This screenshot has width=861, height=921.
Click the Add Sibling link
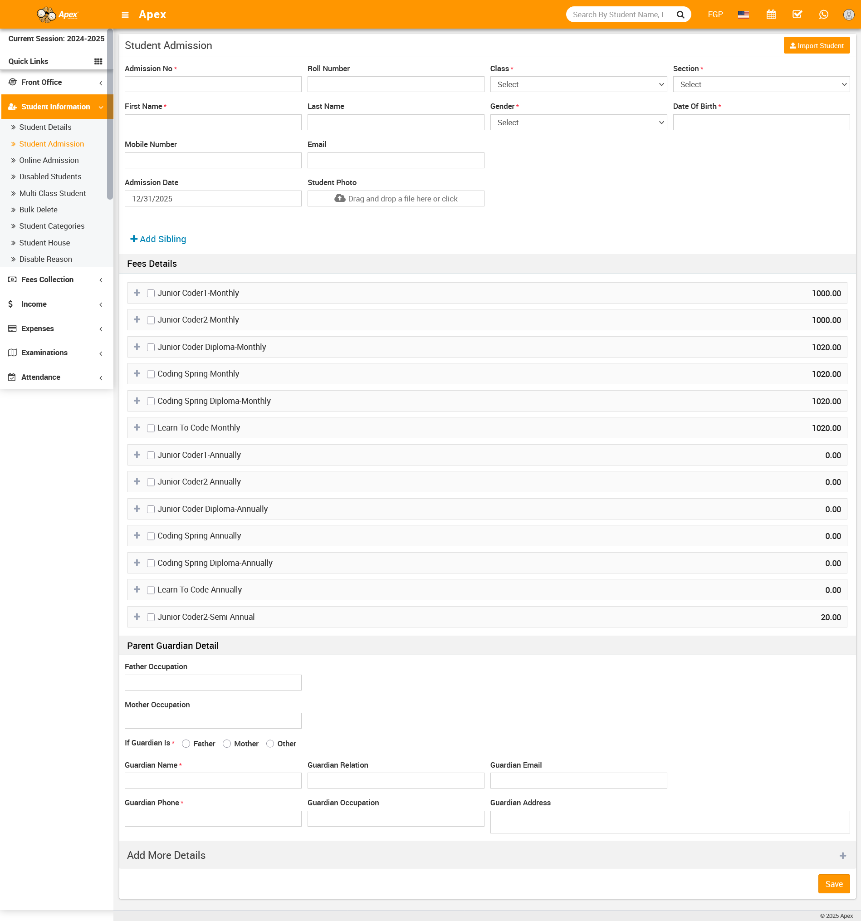pos(158,239)
